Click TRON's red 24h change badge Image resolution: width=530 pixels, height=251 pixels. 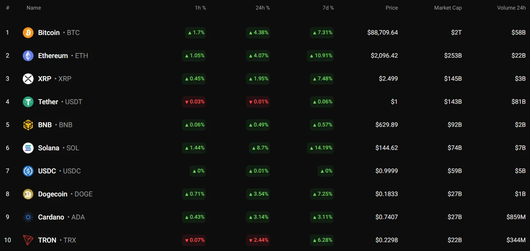coord(258,240)
